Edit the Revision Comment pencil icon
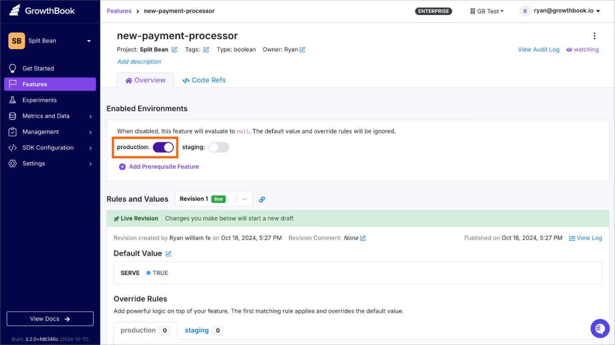Screen dimensions: 615x345 pyautogui.click(x=363, y=238)
